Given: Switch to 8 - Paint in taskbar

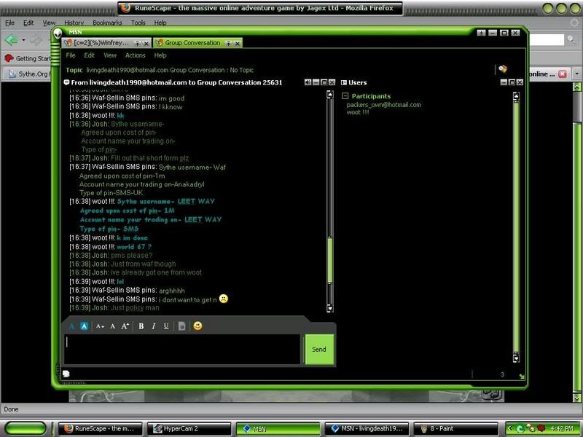Looking at the screenshot, I should click(456, 428).
